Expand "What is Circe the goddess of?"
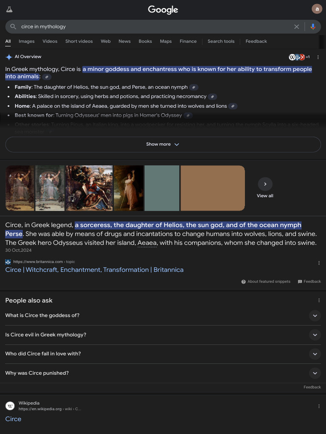 (315, 316)
